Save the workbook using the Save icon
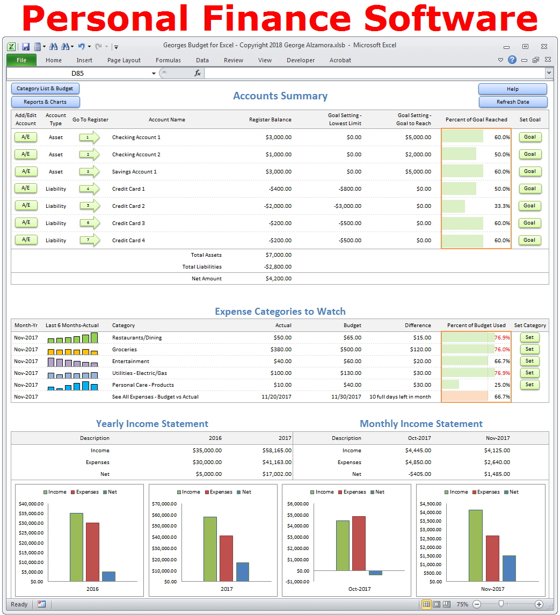Image resolution: width=560 pixels, height=615 pixels. click(x=26, y=47)
